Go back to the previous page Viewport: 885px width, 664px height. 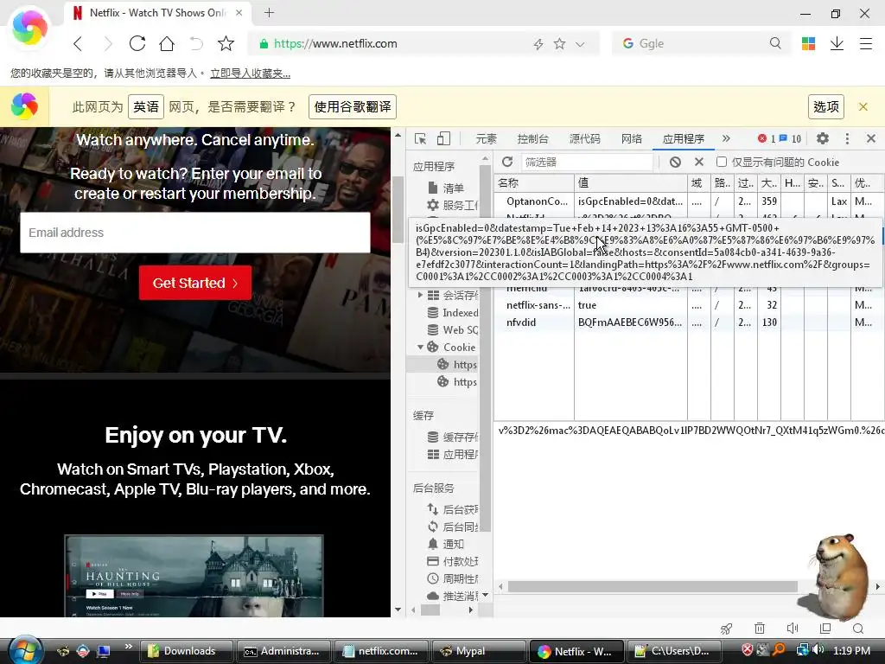tap(78, 43)
